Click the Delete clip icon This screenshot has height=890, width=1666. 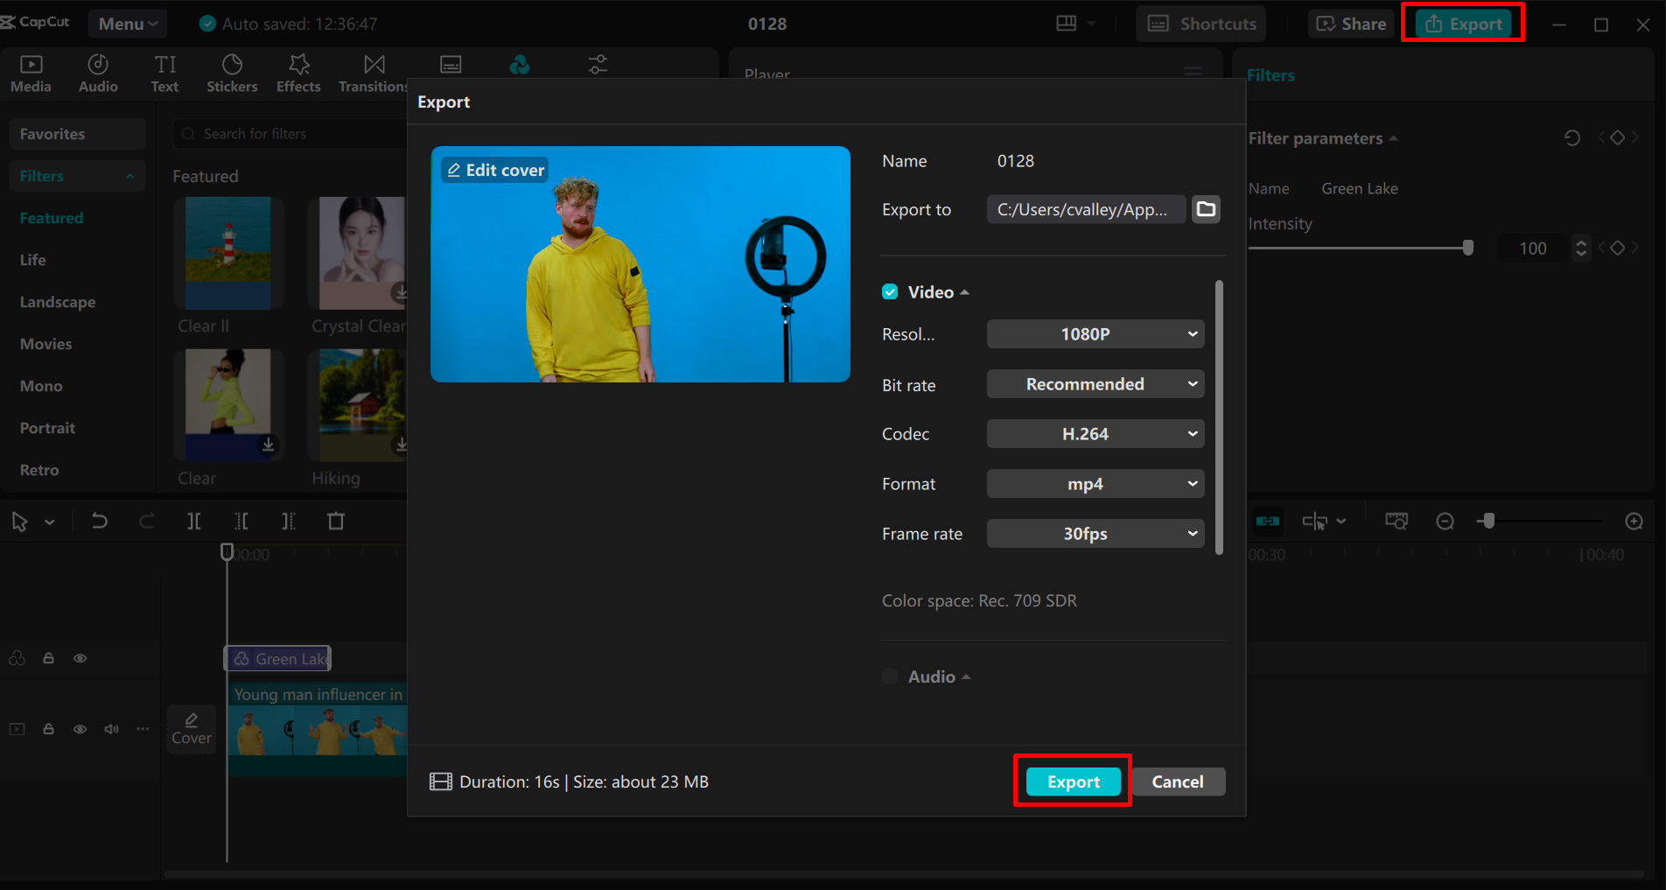pos(336,522)
